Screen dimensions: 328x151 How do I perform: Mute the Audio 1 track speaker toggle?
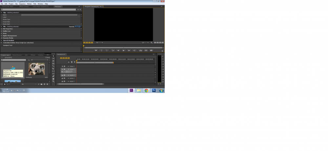(62, 75)
